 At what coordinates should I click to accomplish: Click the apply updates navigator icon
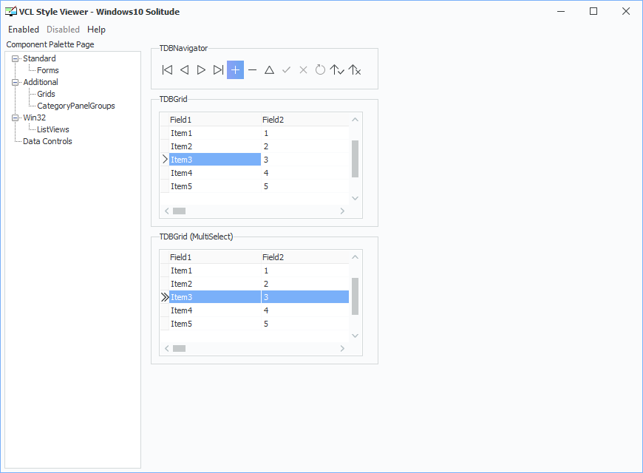[337, 69]
